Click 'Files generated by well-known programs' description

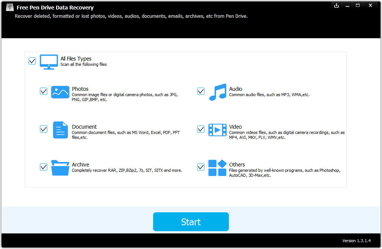click(285, 173)
